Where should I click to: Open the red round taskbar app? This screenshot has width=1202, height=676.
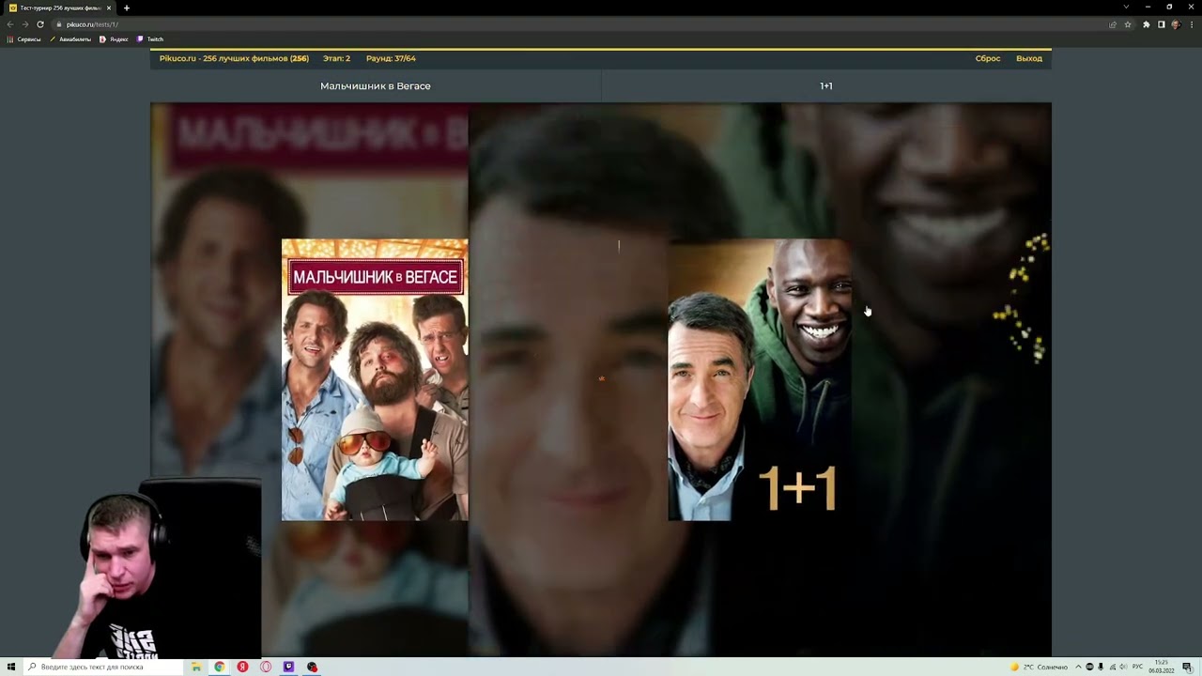pyautogui.click(x=312, y=667)
